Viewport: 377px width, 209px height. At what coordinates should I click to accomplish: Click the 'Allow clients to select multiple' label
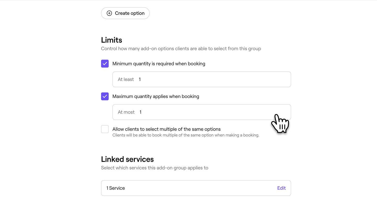[167, 129]
